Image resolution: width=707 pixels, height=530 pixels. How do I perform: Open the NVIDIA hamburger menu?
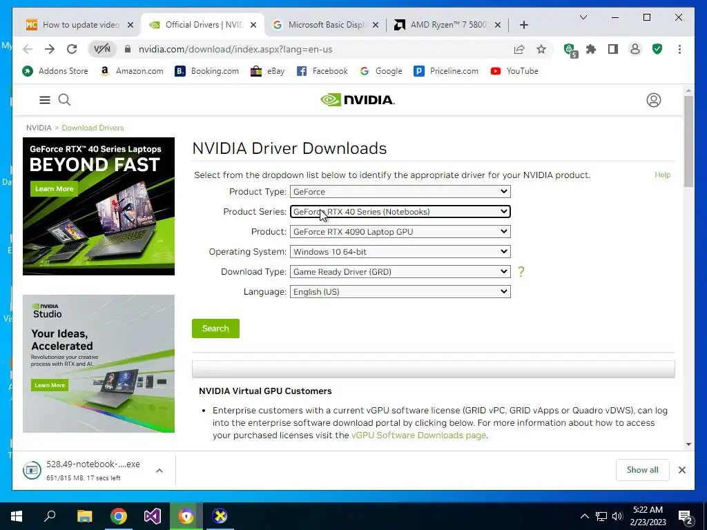[45, 100]
